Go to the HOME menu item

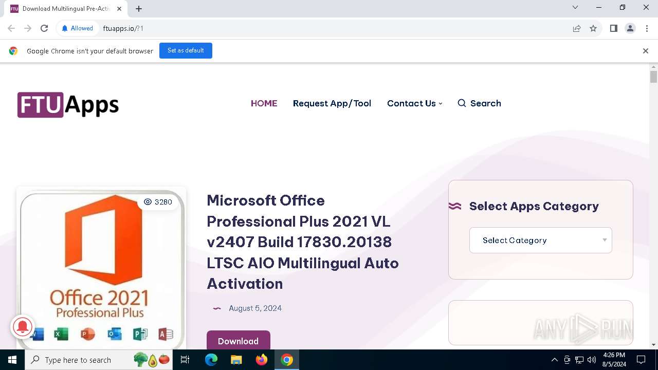coord(264,103)
